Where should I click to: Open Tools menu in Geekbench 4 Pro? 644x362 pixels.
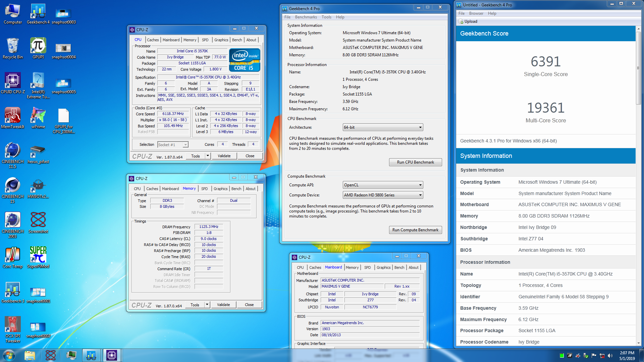[326, 17]
